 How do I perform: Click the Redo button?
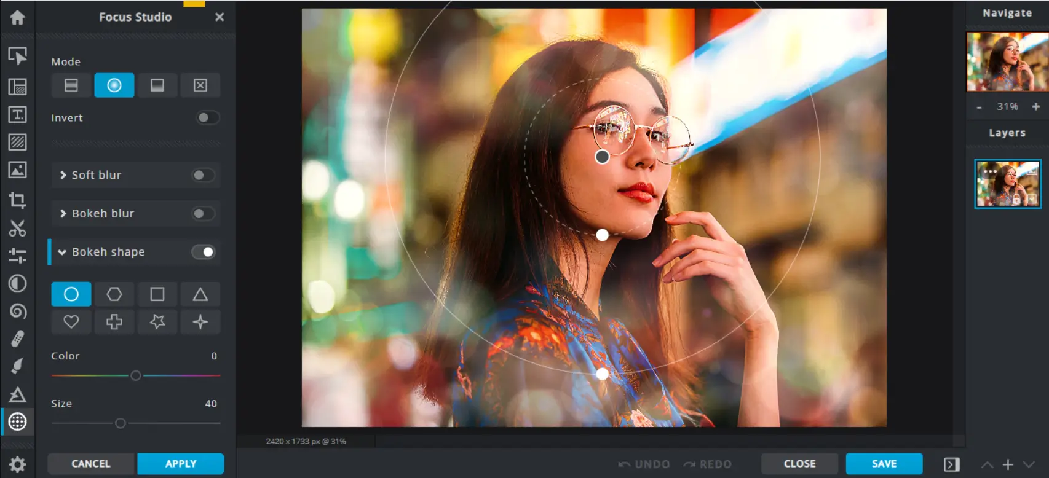(708, 464)
